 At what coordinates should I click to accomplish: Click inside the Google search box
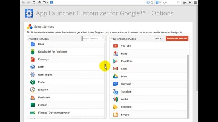point(168,2)
